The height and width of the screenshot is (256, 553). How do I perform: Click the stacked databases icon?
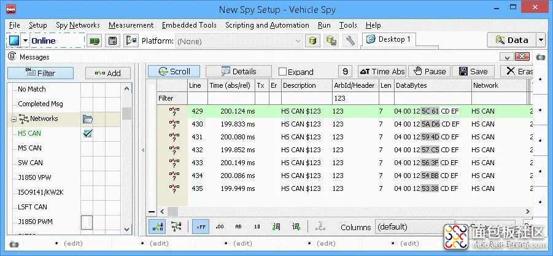tap(331, 41)
